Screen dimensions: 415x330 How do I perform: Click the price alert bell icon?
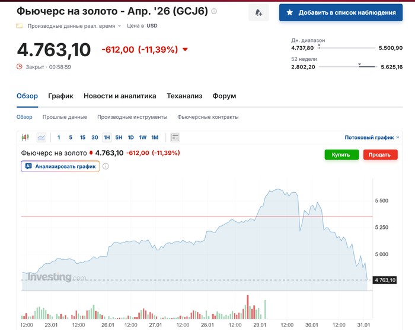[x=258, y=12]
